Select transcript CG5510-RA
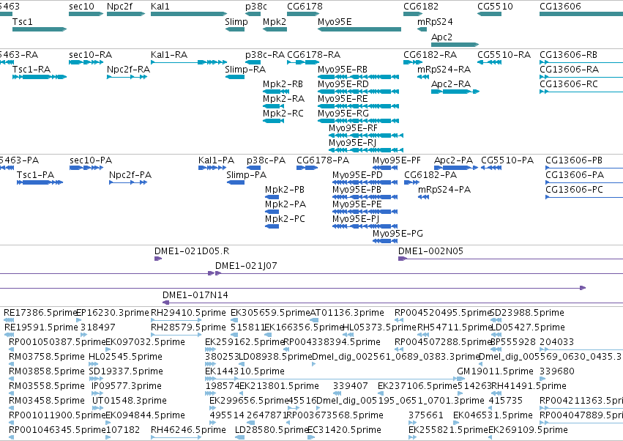Screen dimensions: 623x441 pyautogui.click(x=489, y=62)
